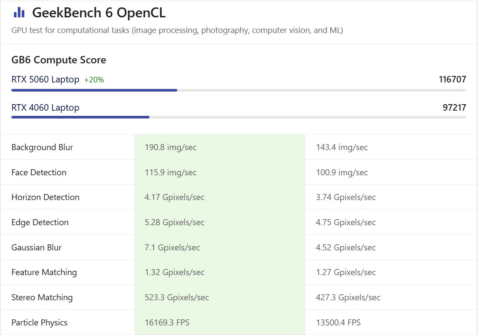Click the Horizon Detection row label
The height and width of the screenshot is (335, 478).
click(46, 197)
